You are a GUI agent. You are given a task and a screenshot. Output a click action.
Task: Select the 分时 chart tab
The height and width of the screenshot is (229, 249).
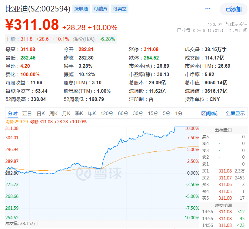click(x=13, y=114)
